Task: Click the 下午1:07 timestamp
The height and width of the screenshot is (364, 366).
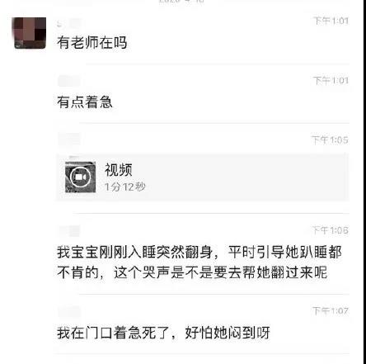Action: 331,311
